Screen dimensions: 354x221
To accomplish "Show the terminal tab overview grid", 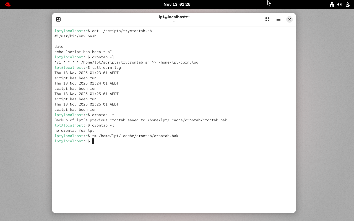I will [x=267, y=19].
